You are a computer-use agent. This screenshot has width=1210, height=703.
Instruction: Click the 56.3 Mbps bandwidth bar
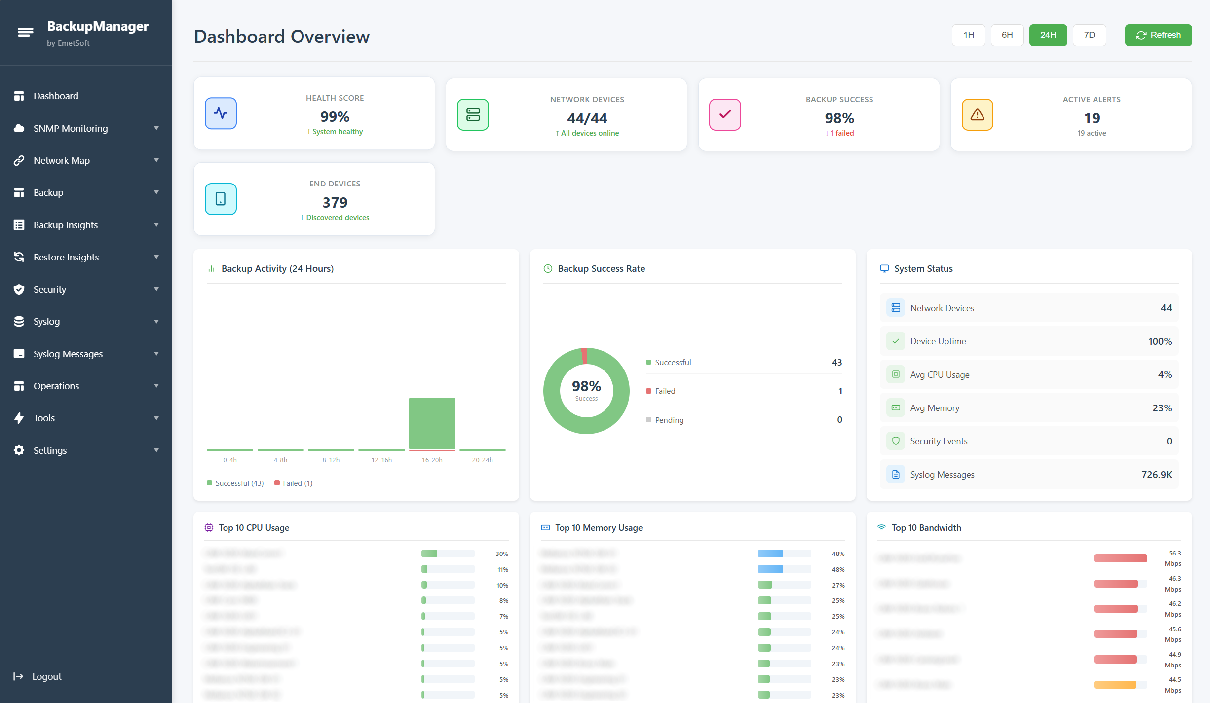point(1120,558)
